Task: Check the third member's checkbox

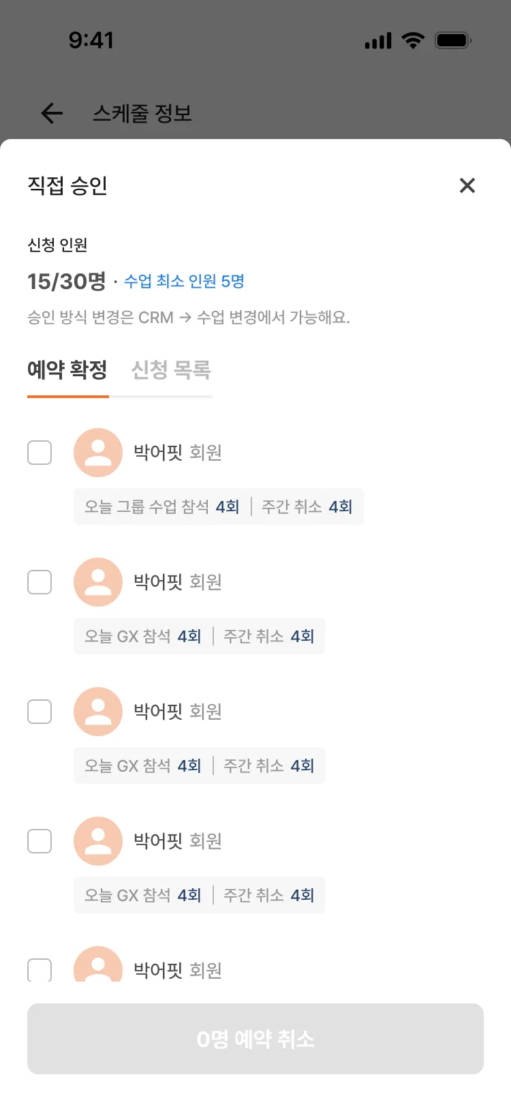Action: (40, 712)
